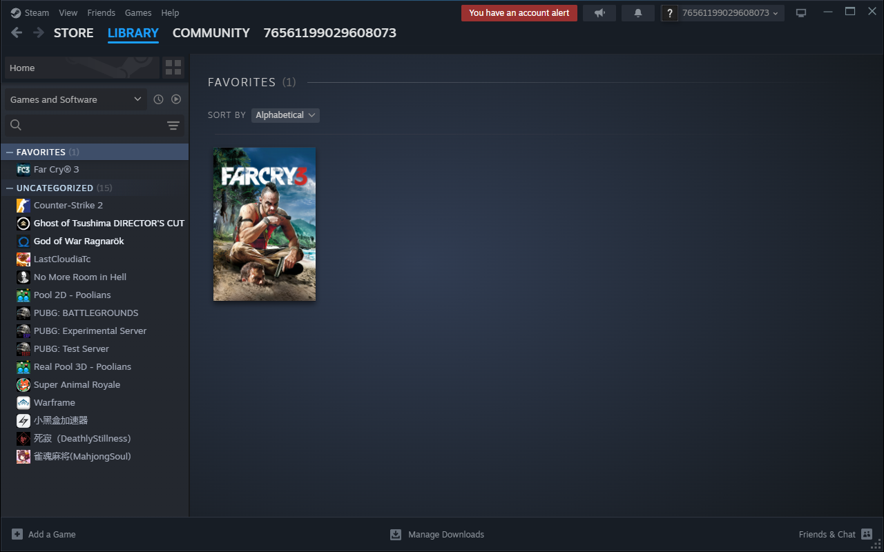The width and height of the screenshot is (884, 552).
Task: Click the 小黑盒加速器 app icon
Action: 23,420
